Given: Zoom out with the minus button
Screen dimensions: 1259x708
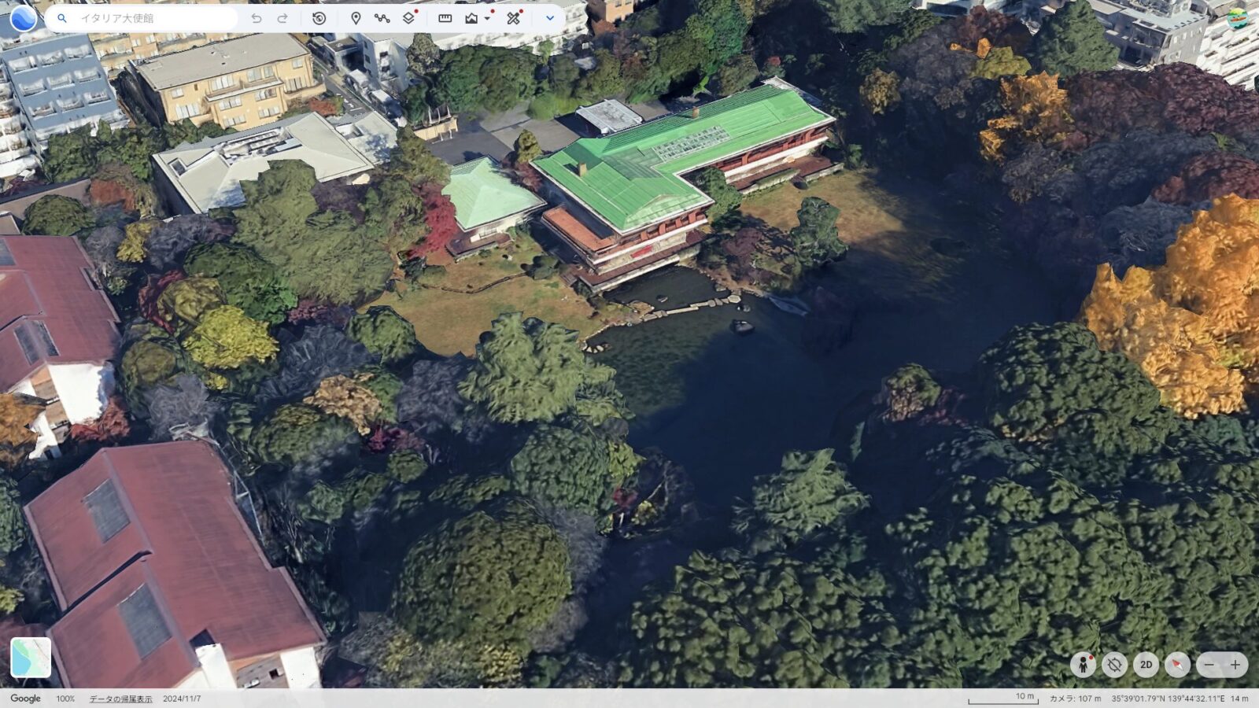Looking at the screenshot, I should [1209, 665].
